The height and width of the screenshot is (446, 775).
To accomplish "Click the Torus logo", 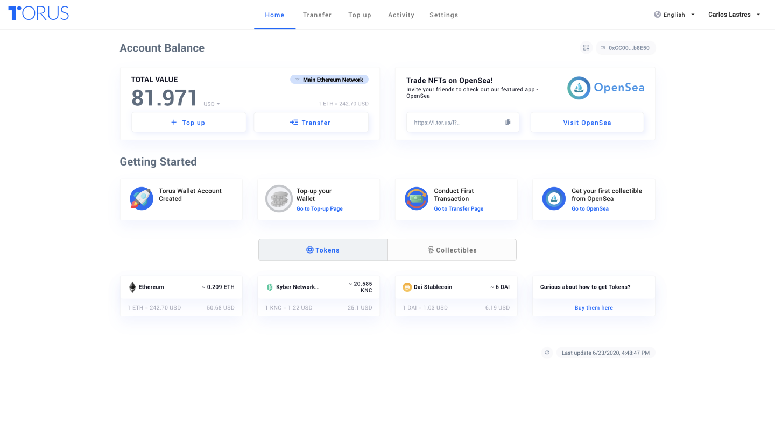I will point(38,13).
